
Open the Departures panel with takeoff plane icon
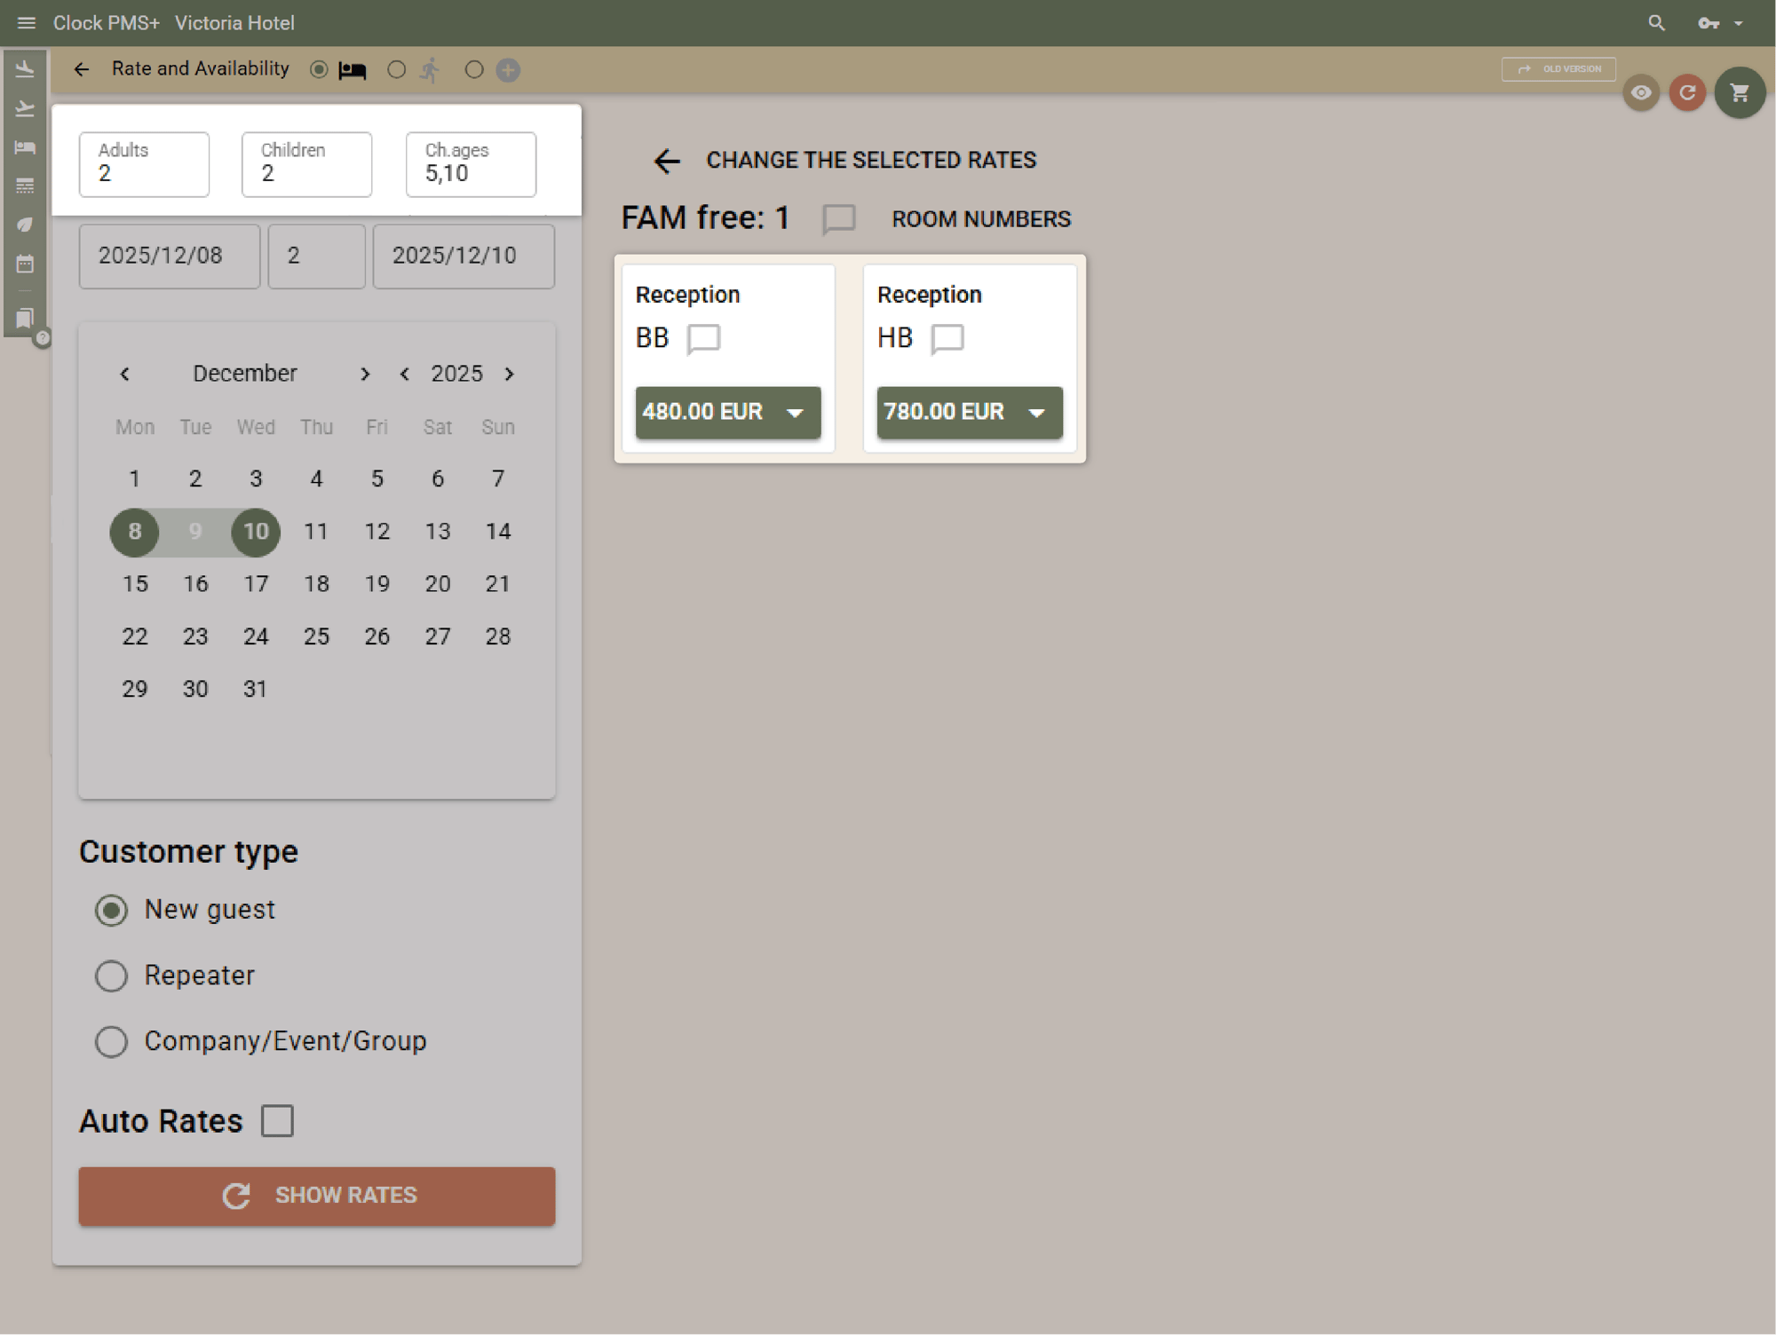(25, 108)
